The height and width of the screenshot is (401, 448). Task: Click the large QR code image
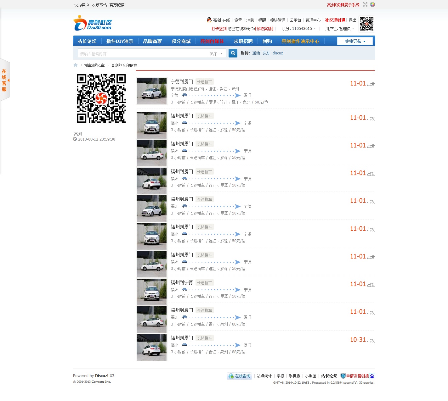(101, 98)
